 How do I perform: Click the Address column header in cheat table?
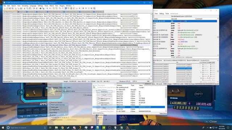tap(120, 85)
